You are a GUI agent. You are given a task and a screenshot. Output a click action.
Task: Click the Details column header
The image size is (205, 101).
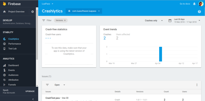[118, 92]
